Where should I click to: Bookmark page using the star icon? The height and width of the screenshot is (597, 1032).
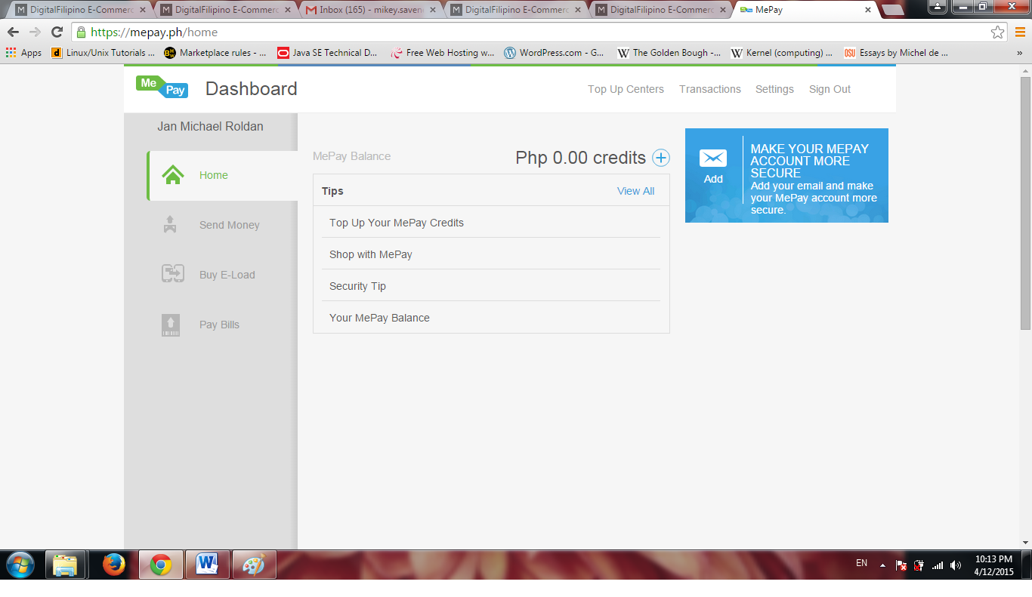(997, 32)
